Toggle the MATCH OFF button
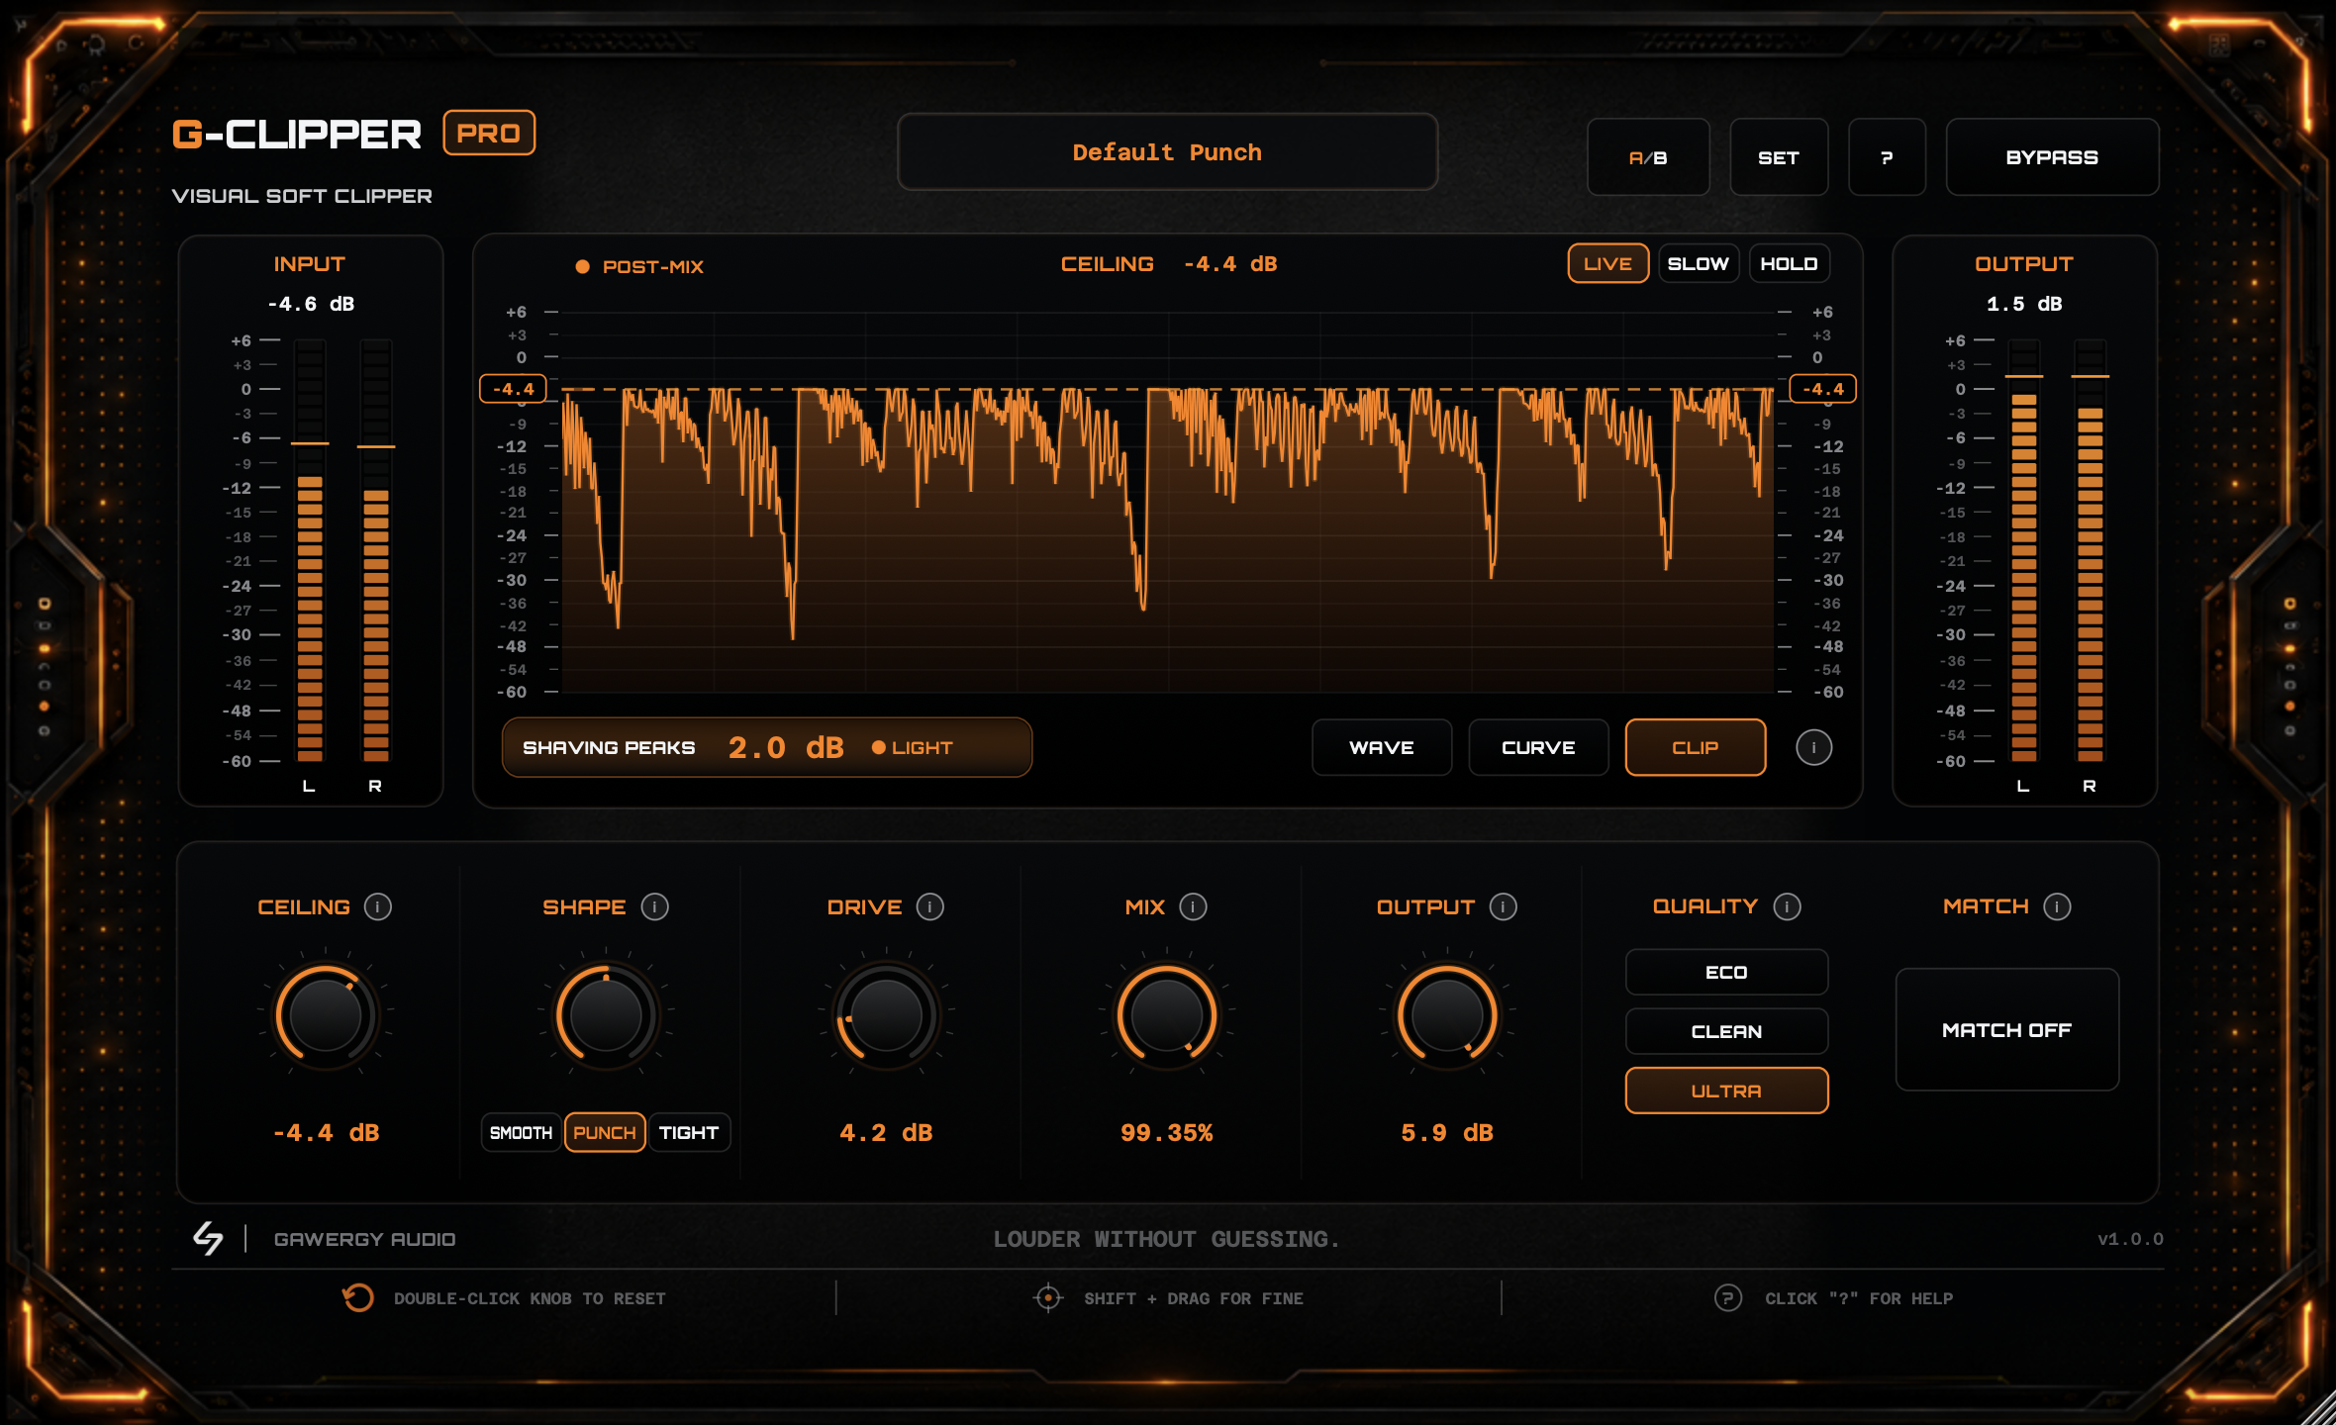Viewport: 2336px width, 1425px height. pos(2007,1029)
